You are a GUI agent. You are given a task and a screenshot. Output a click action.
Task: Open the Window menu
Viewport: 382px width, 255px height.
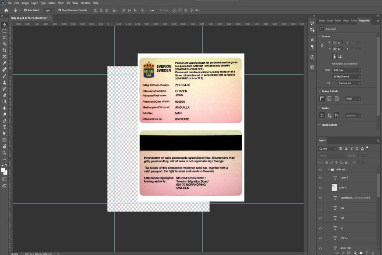[85, 3]
